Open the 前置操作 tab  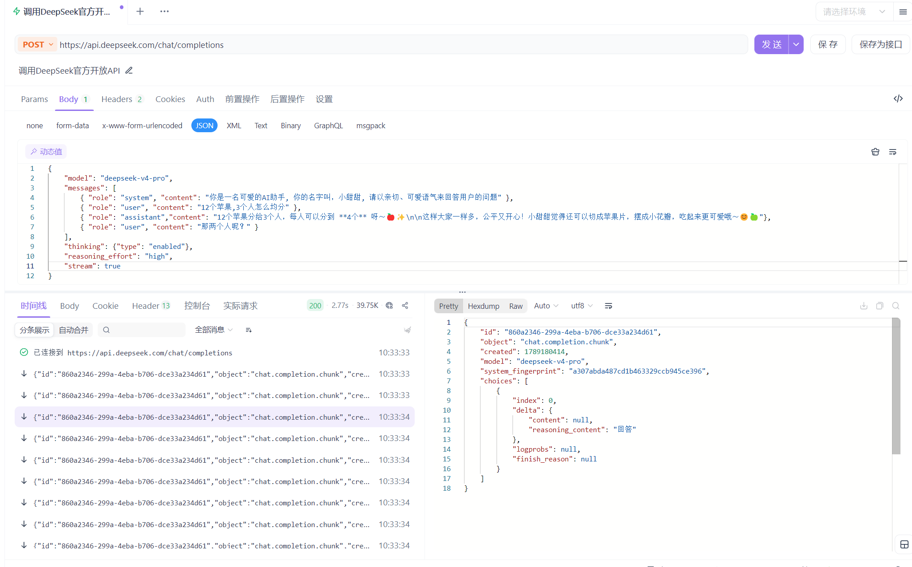click(x=242, y=99)
